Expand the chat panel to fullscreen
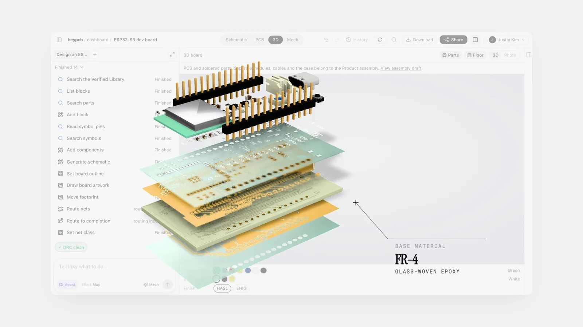The height and width of the screenshot is (327, 583). coord(172,54)
